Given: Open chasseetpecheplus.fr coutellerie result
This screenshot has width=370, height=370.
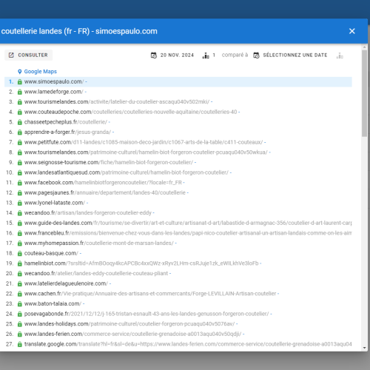Looking at the screenshot, I should 66,122.
